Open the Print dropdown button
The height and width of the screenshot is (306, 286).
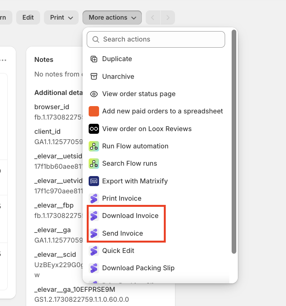click(x=61, y=18)
